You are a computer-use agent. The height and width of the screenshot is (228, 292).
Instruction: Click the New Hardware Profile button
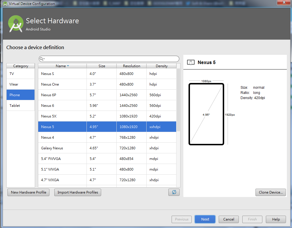point(28,192)
